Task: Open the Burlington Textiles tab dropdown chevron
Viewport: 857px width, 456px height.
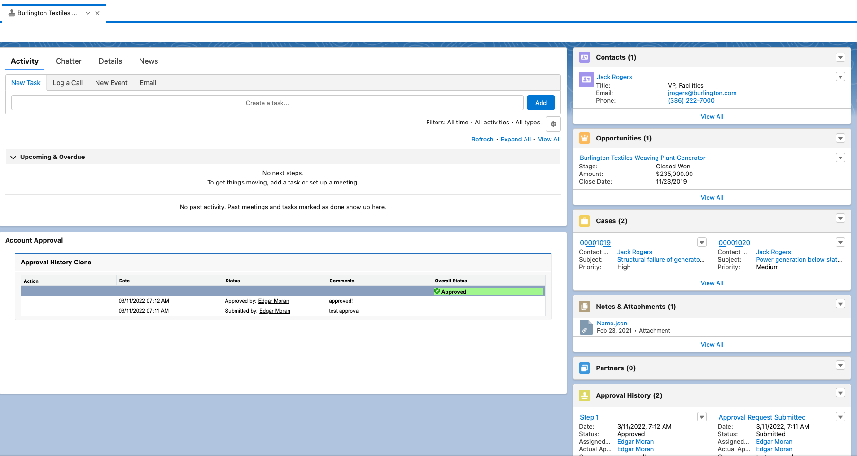Action: [87, 13]
